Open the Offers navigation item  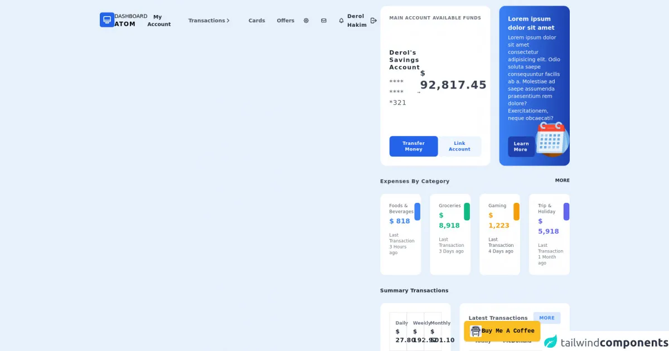point(285,21)
